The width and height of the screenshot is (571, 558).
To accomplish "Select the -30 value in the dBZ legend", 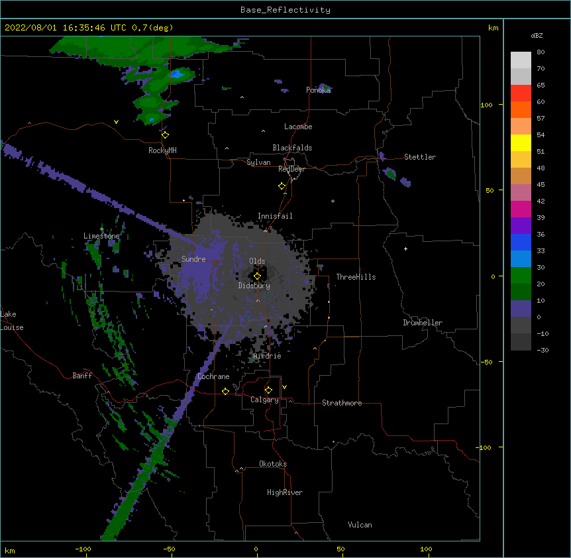I will click(x=543, y=351).
